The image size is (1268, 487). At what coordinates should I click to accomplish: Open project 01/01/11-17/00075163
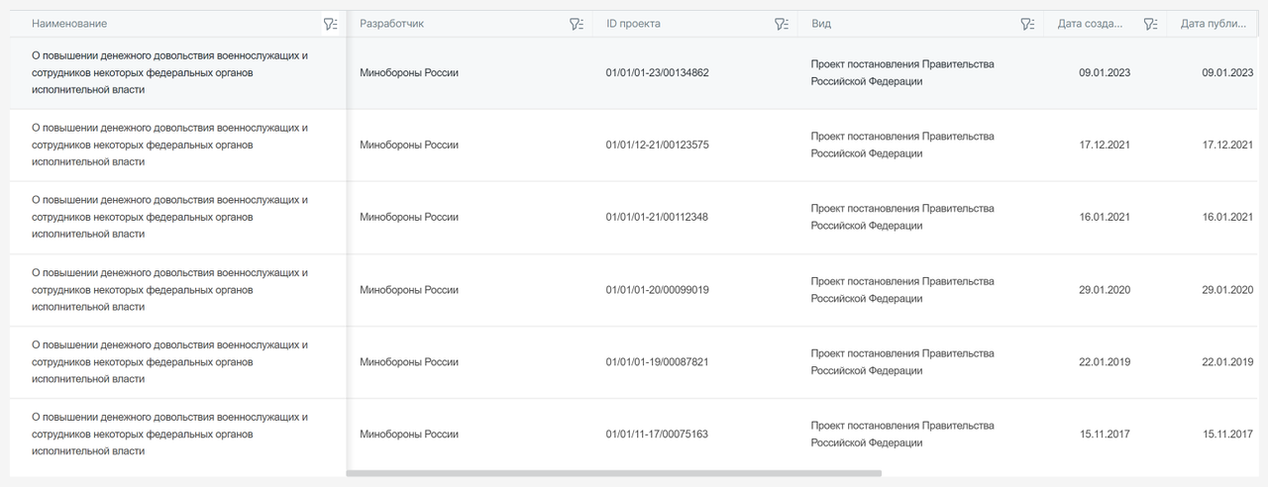(x=657, y=435)
